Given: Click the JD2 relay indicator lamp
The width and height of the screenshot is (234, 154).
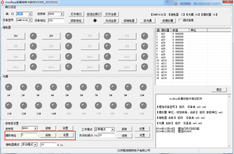Looking at the screenshot, I should point(69,36).
